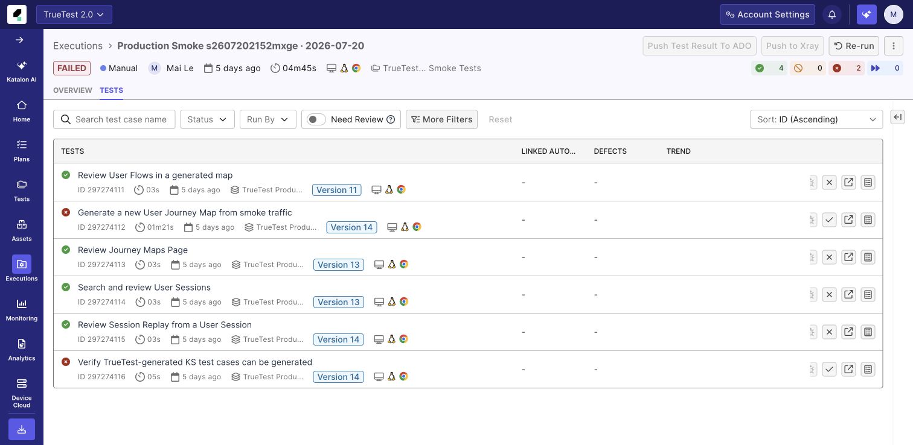Open the Plans section

22,151
